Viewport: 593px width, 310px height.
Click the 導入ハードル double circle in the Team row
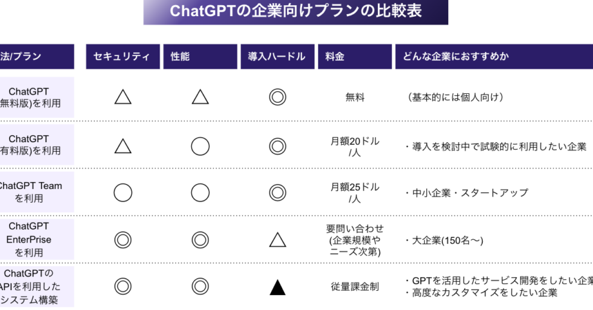point(278,192)
